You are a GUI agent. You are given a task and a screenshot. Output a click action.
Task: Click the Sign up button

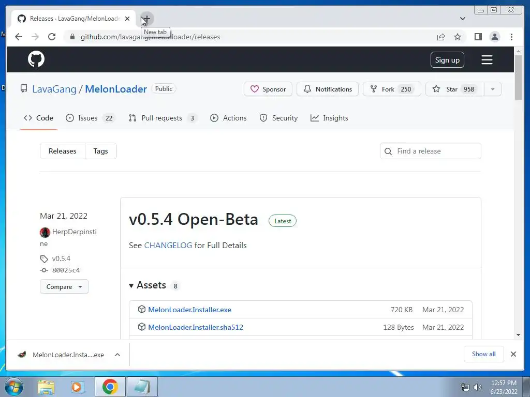[447, 60]
